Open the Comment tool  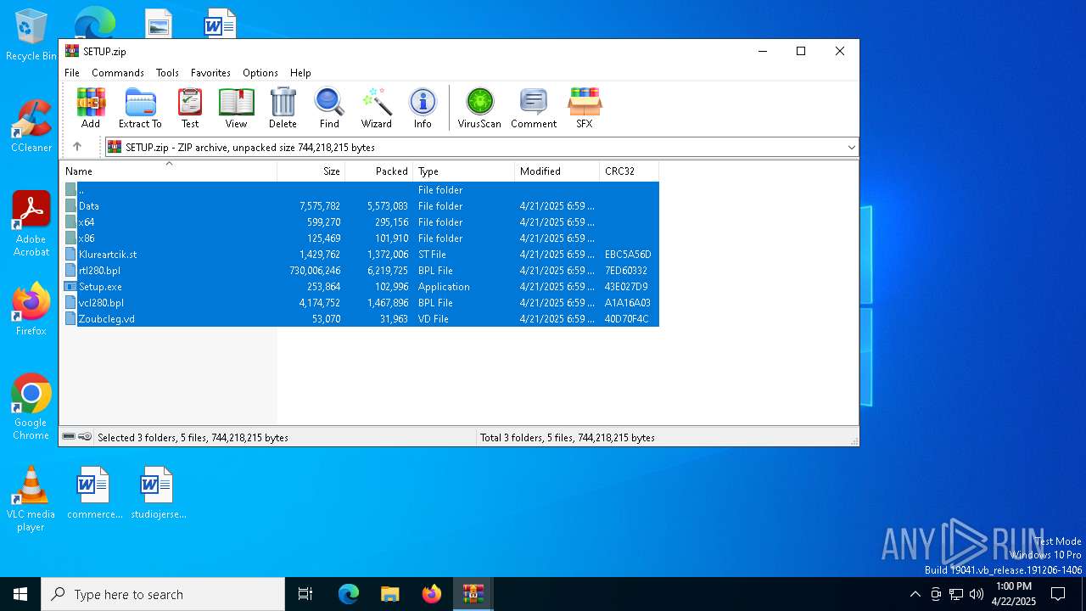(534, 108)
